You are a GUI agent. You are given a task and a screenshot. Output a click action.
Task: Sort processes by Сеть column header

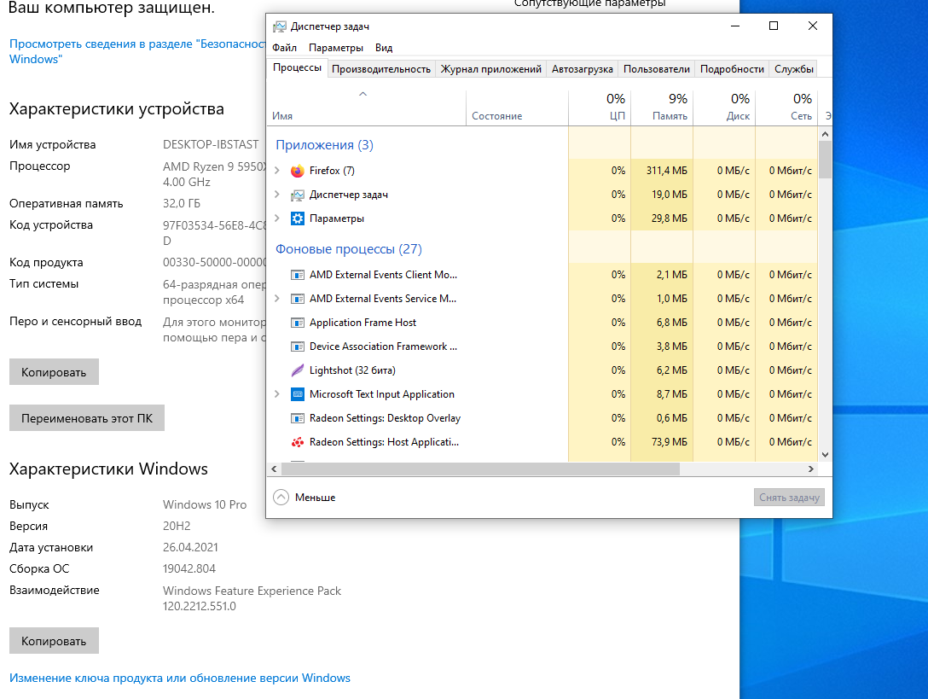coord(786,108)
